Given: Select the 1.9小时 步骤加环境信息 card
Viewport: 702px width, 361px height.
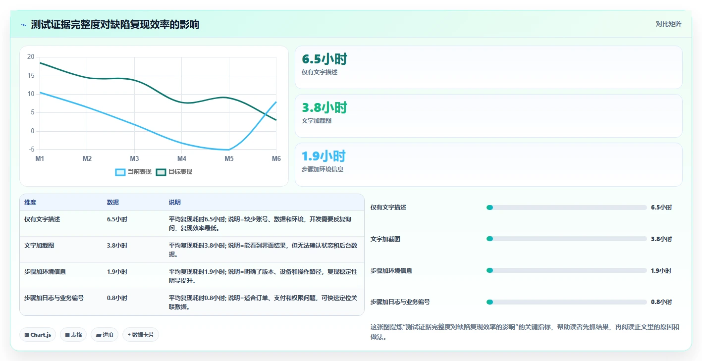Looking at the screenshot, I should [488, 164].
